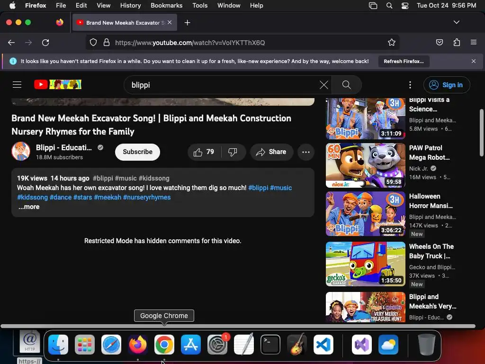Select the Brand New Meekah Excavator tab

tap(125, 23)
